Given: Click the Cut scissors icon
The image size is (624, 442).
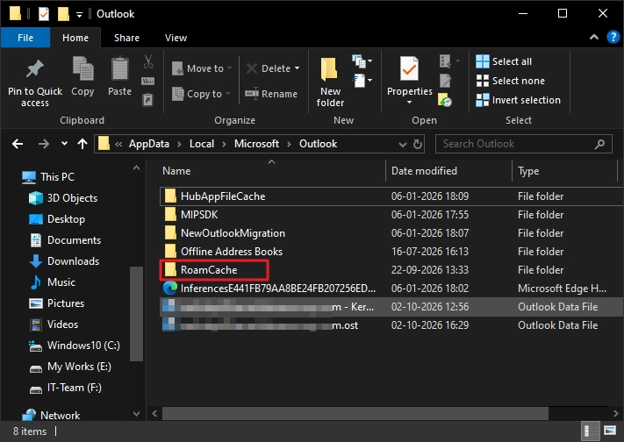Looking at the screenshot, I should [148, 61].
